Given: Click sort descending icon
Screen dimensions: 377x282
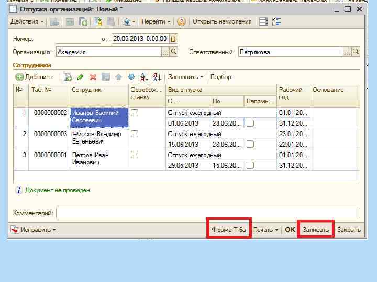Looking at the screenshot, I should click(x=157, y=77).
